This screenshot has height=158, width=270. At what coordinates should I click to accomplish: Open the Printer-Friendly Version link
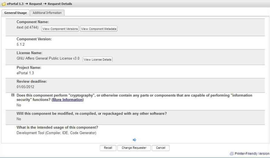tap(252, 154)
